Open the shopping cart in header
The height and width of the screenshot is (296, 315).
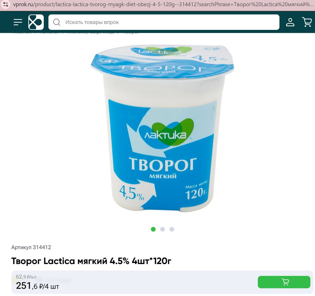(307, 22)
